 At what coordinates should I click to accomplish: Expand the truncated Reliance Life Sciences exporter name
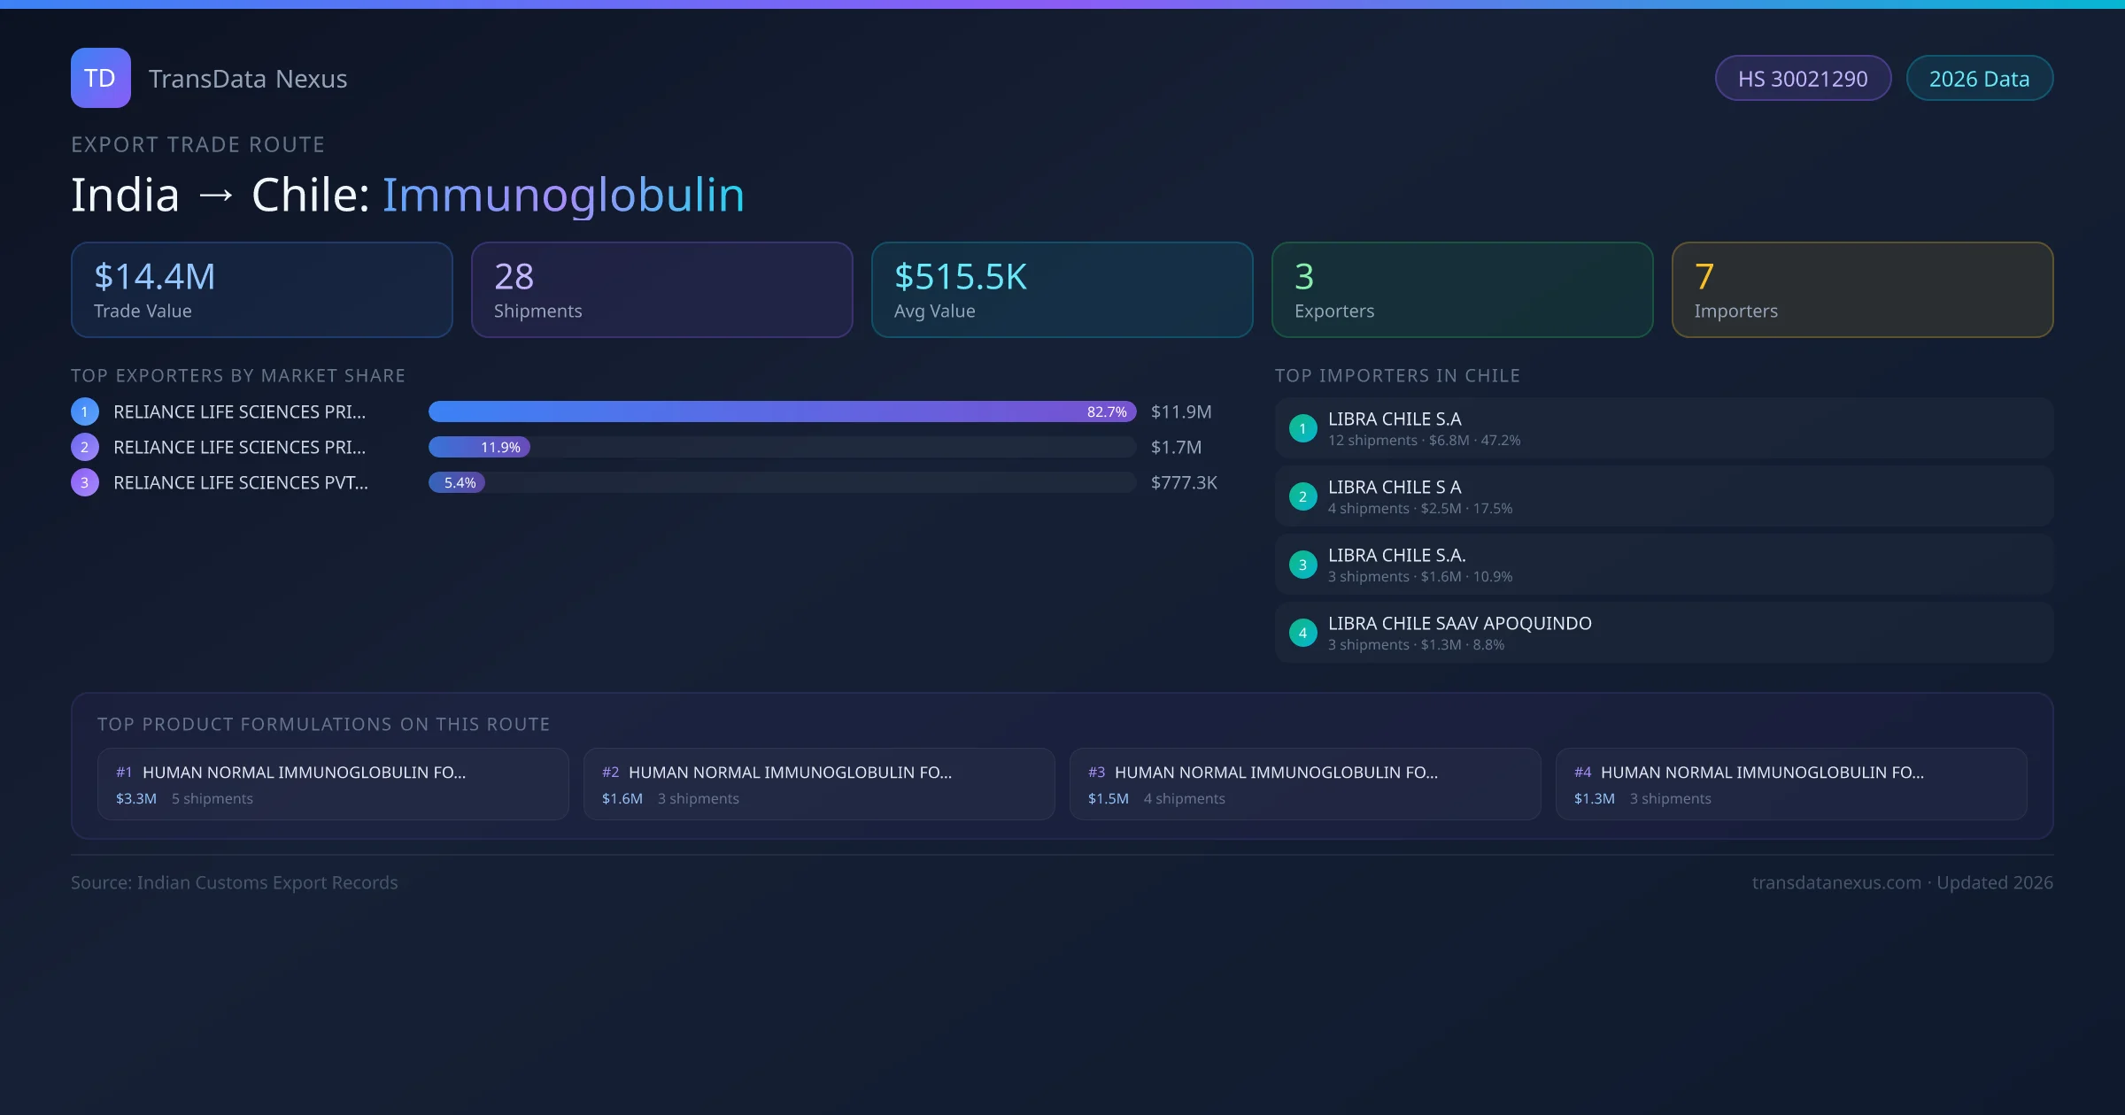coord(239,411)
